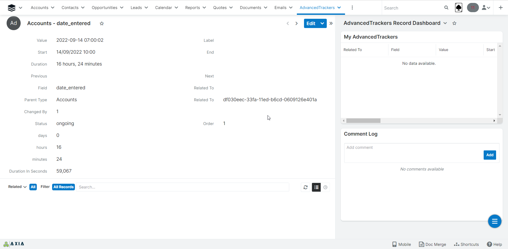
Task: Switch to activity timeline clock view
Action: click(x=325, y=187)
